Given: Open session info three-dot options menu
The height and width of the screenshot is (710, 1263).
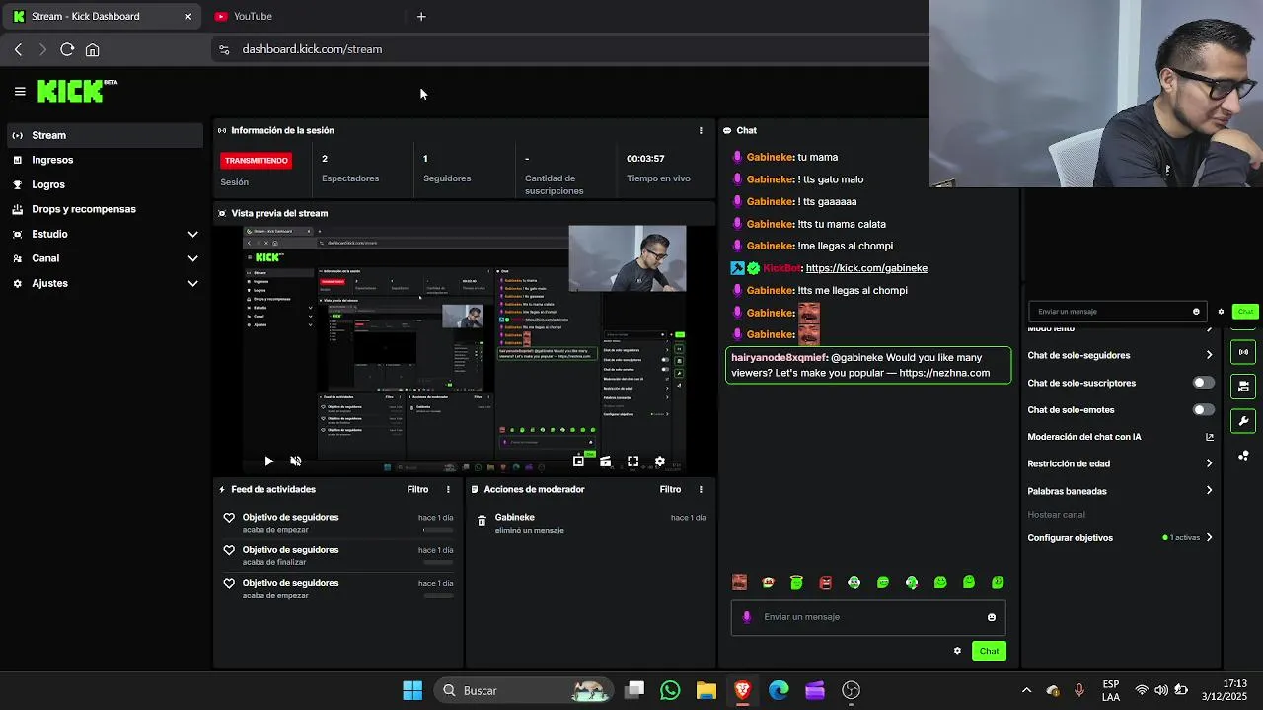Looking at the screenshot, I should (x=701, y=130).
